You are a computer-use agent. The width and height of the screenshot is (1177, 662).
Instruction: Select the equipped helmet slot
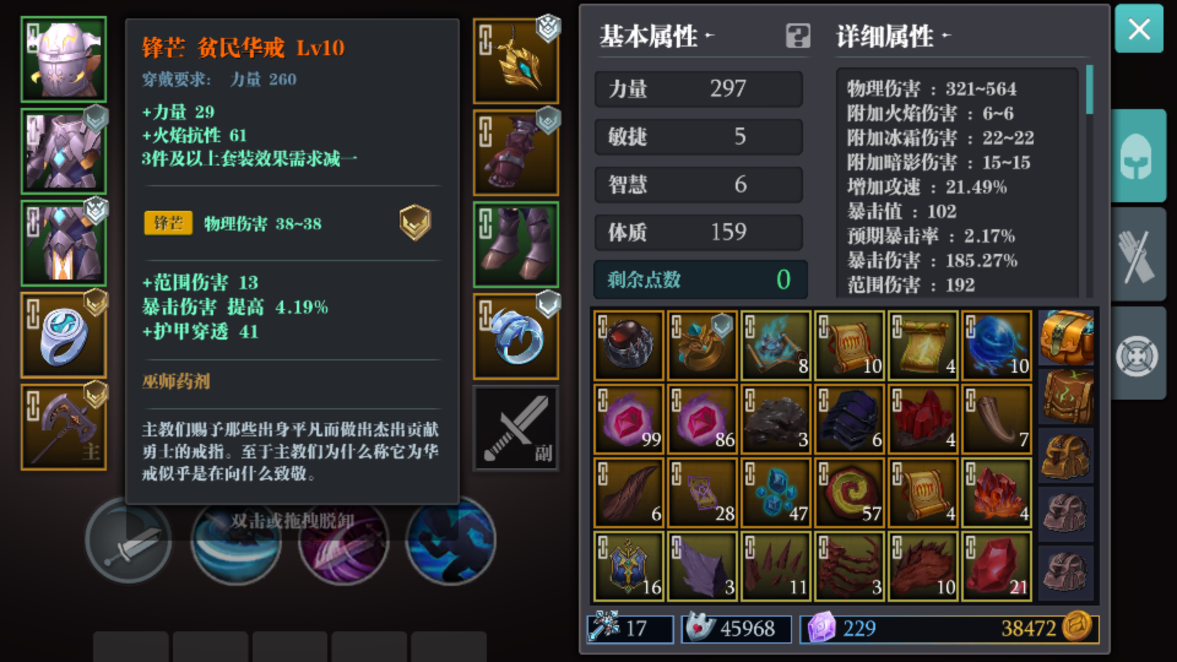click(x=64, y=59)
